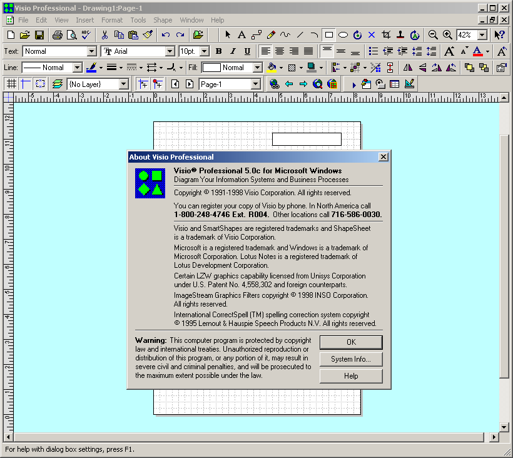Open the Page-1 page selector dropdown
The height and width of the screenshot is (458, 513).
click(x=256, y=84)
